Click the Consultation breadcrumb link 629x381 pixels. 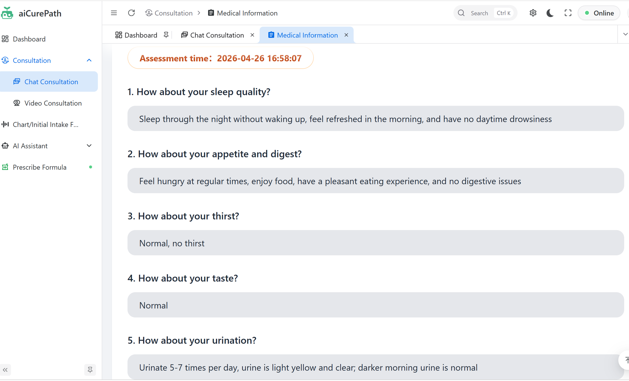(x=173, y=13)
